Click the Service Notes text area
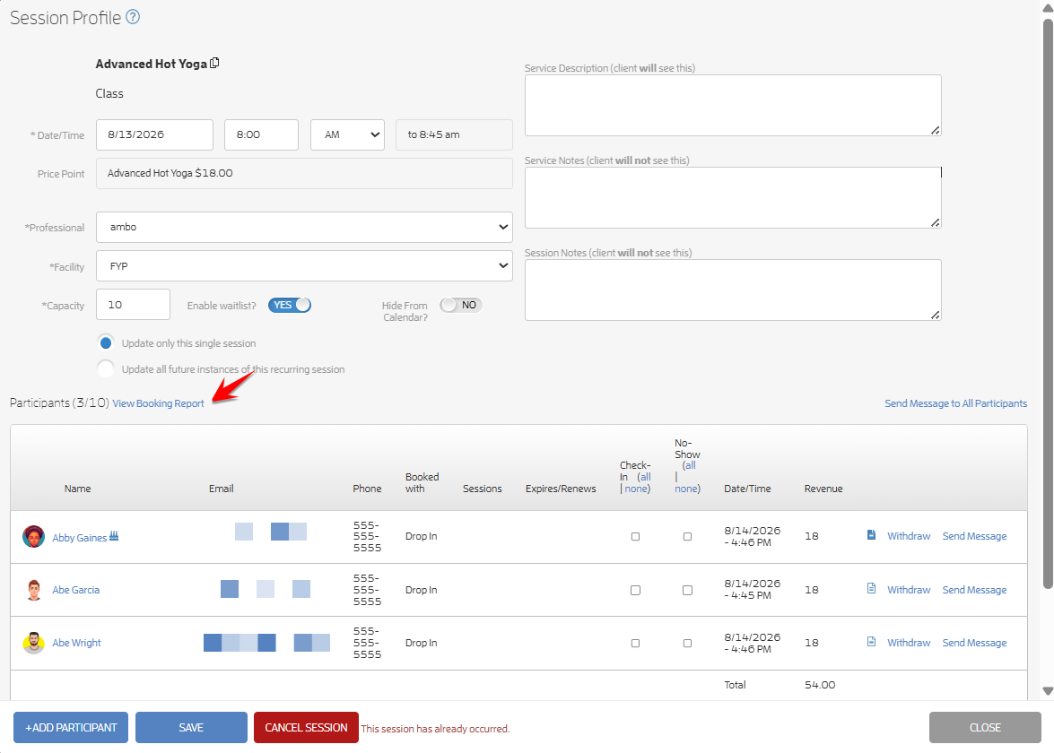Viewport: 1054px width, 753px height. (733, 197)
